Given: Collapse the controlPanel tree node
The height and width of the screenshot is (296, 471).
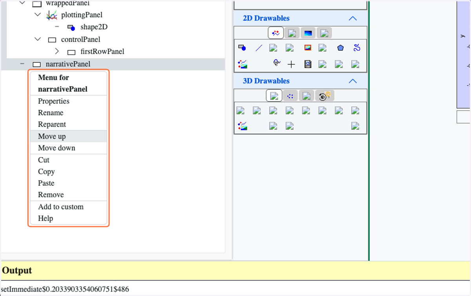Looking at the screenshot, I should 38,39.
